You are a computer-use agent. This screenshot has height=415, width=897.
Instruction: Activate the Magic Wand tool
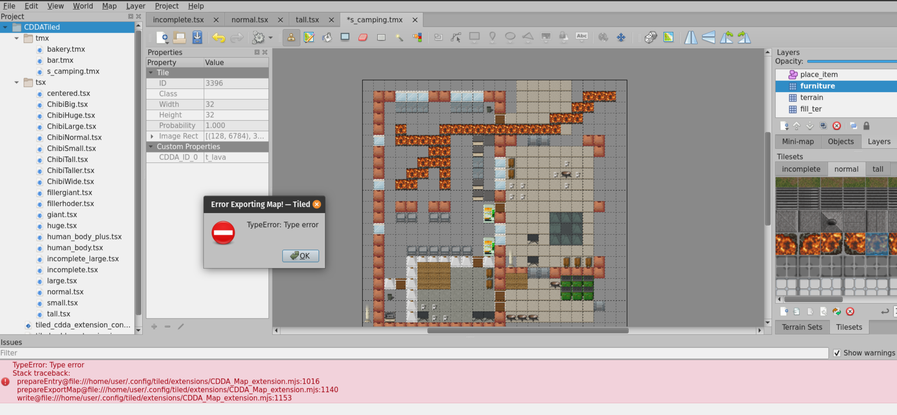click(x=399, y=37)
